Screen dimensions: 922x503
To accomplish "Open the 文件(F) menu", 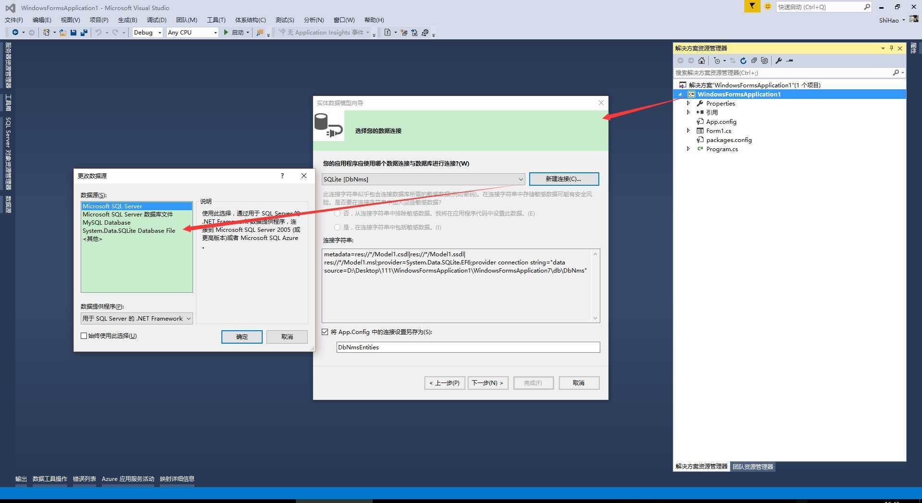I will [x=14, y=20].
